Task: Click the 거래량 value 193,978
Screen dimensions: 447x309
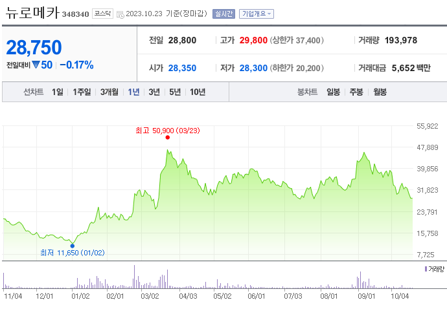Action: [x=401, y=41]
